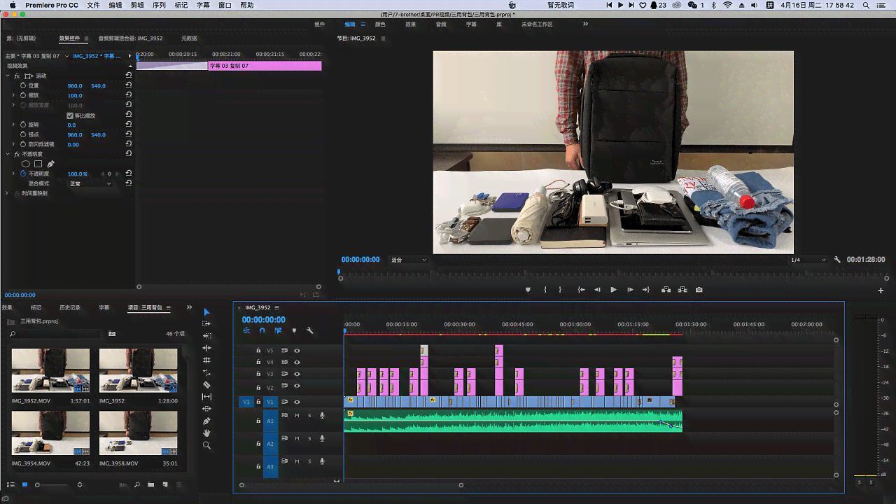Screen dimensions: 896x504
Task: Toggle V4 track output eye
Action: coord(297,363)
